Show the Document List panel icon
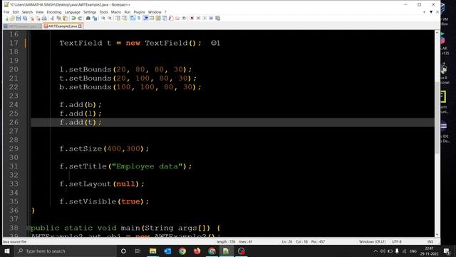This screenshot has width=456, height=257. click(x=165, y=18)
